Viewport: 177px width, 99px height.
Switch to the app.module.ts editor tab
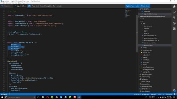pos(20,6)
